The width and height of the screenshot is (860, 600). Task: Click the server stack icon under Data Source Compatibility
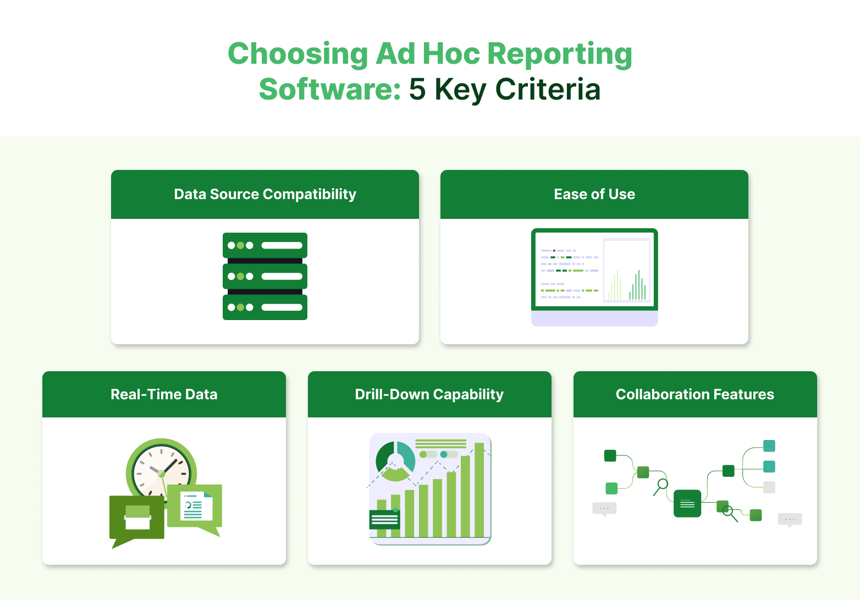pos(264,277)
